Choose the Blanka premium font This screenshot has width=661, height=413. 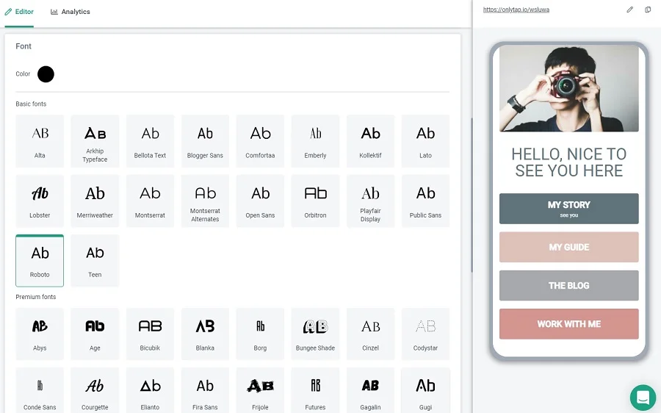(205, 333)
